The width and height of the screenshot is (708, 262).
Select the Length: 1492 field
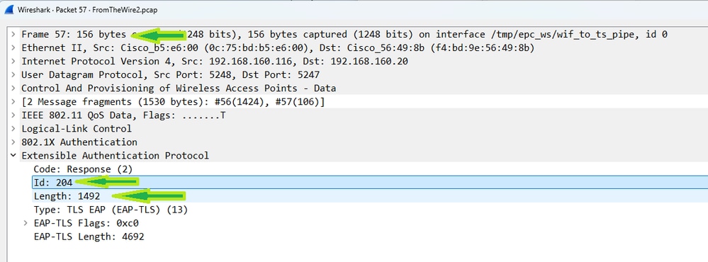[370, 196]
